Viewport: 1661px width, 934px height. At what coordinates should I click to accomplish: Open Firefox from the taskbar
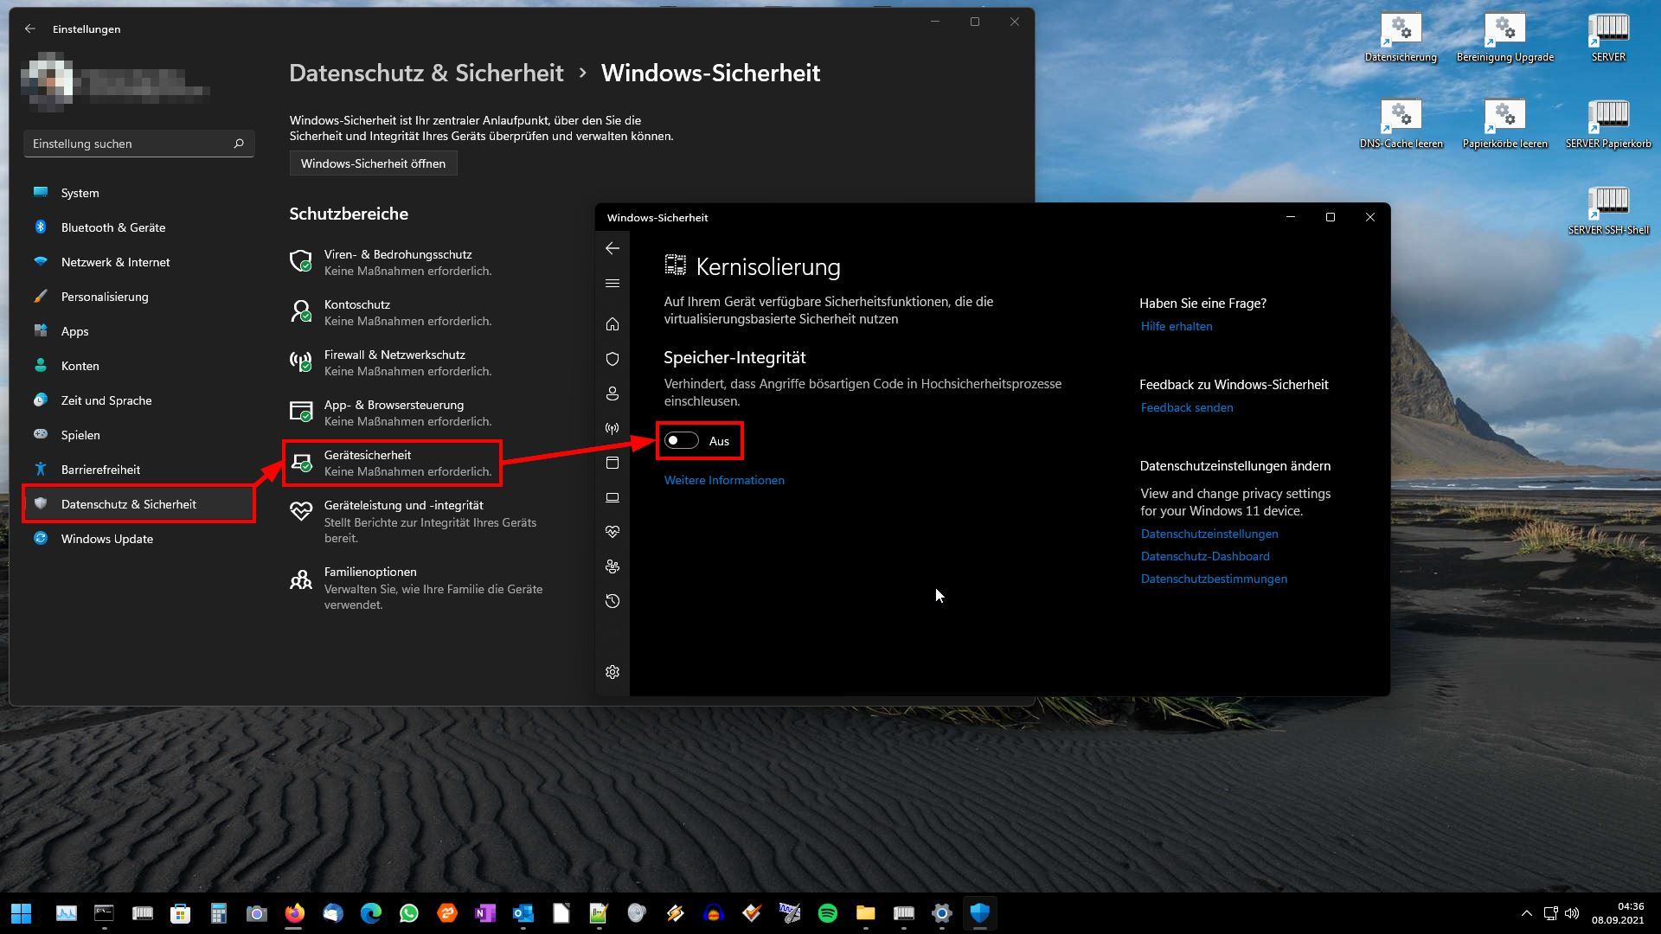click(x=295, y=913)
